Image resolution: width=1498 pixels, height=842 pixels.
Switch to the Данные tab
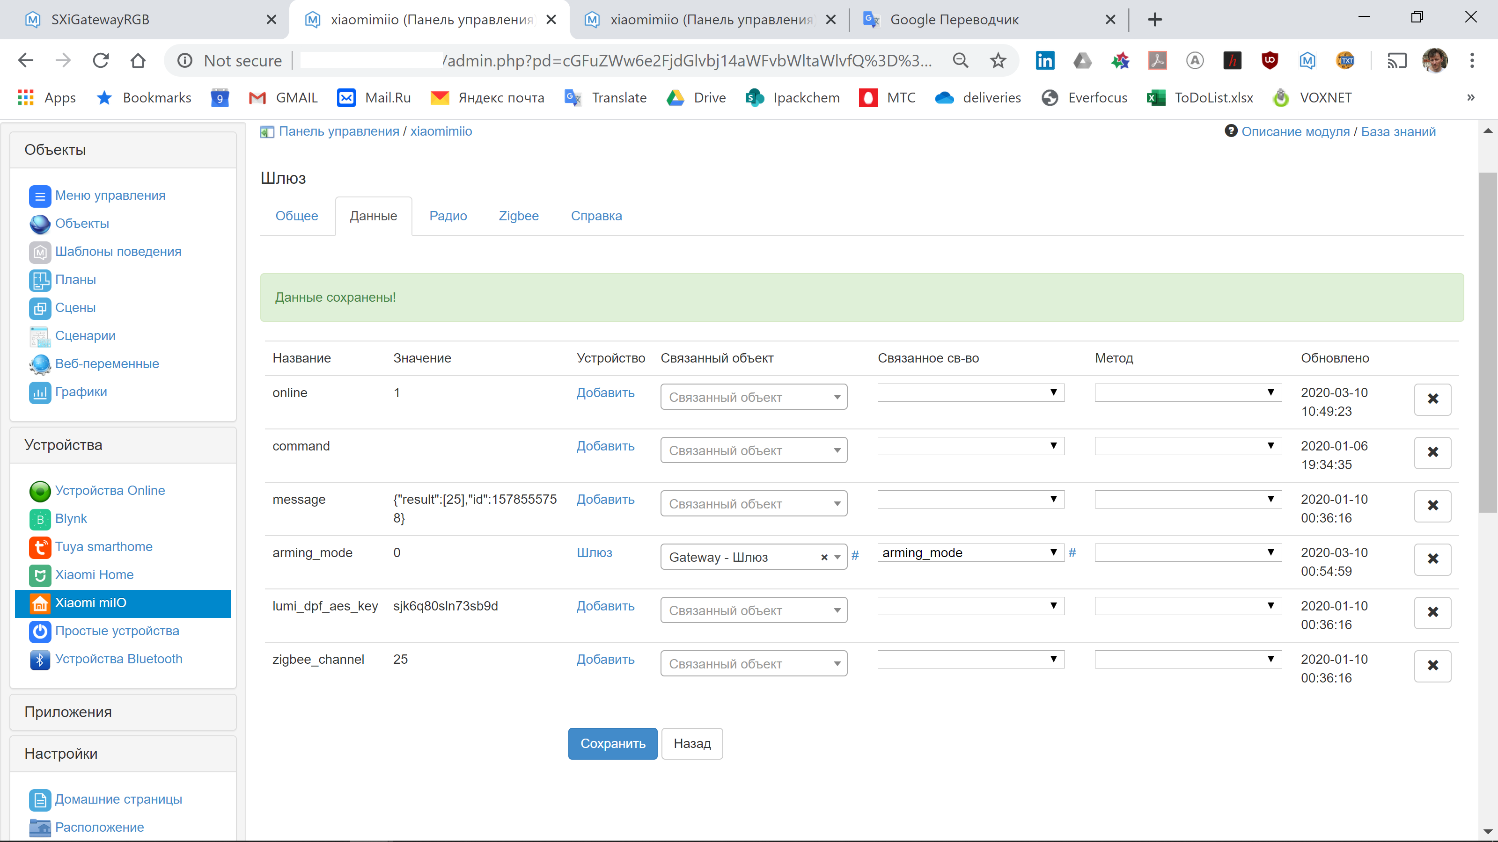pyautogui.click(x=374, y=216)
